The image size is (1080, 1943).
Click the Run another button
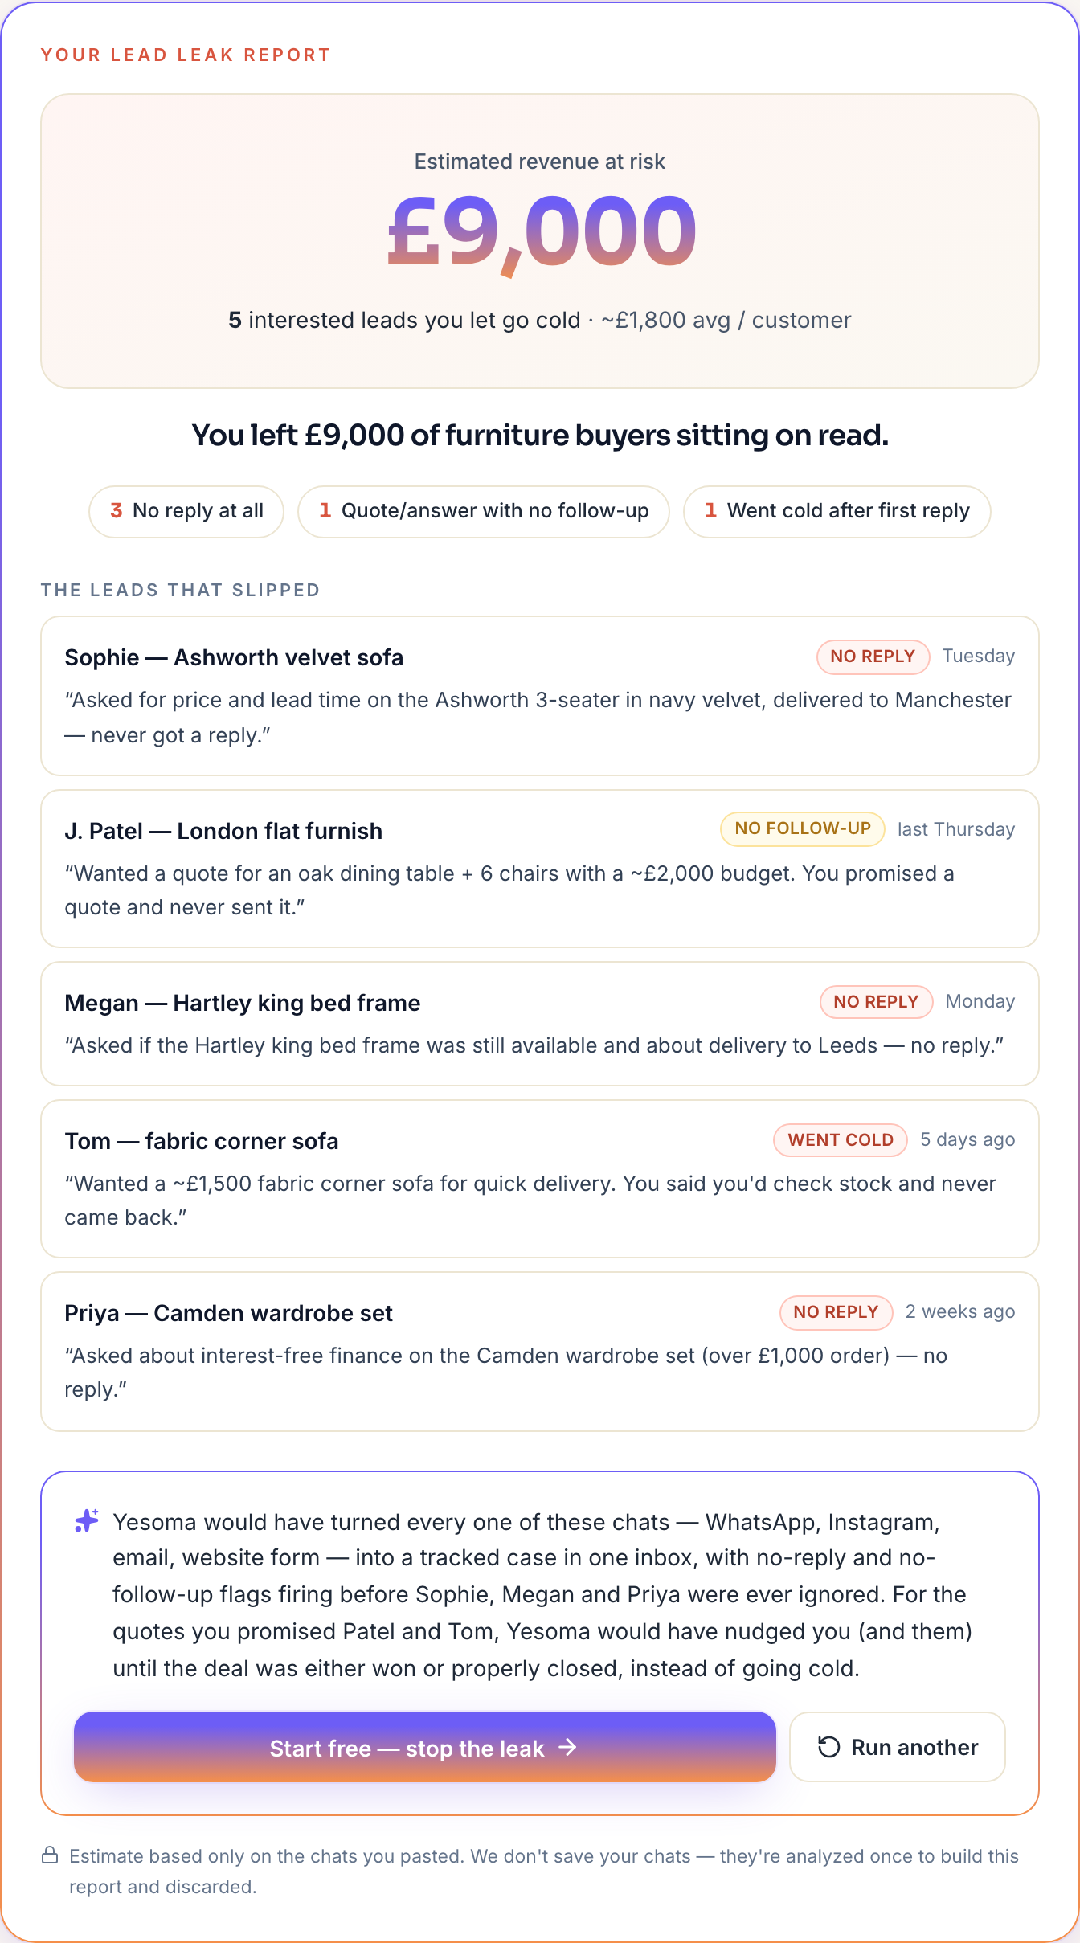(x=897, y=1747)
